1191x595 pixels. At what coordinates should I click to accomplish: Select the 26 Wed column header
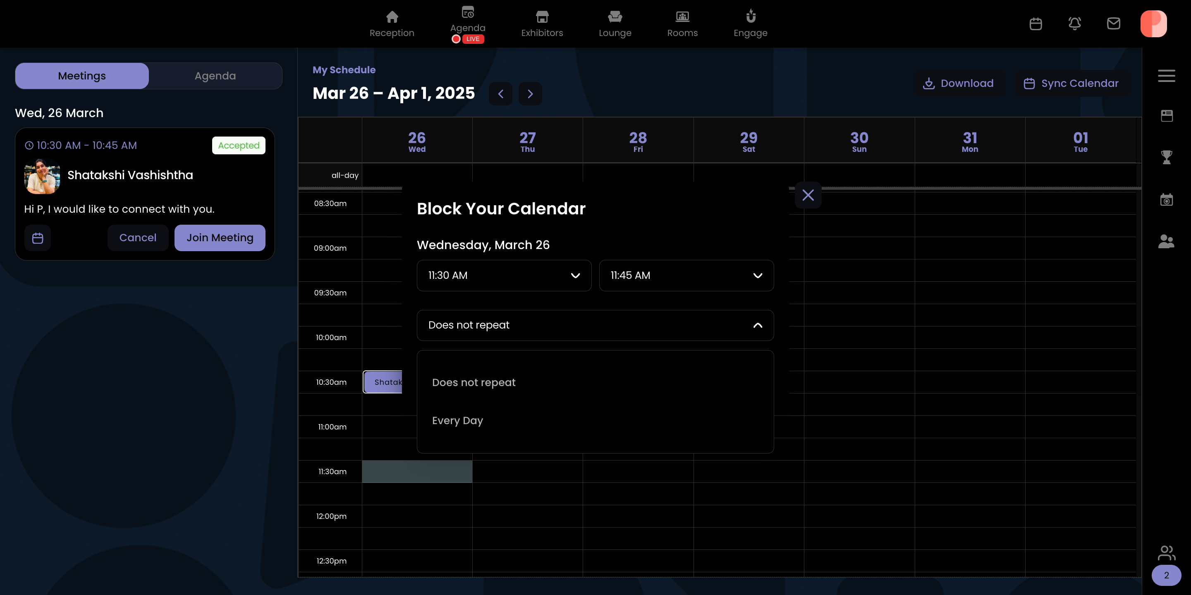pos(416,141)
